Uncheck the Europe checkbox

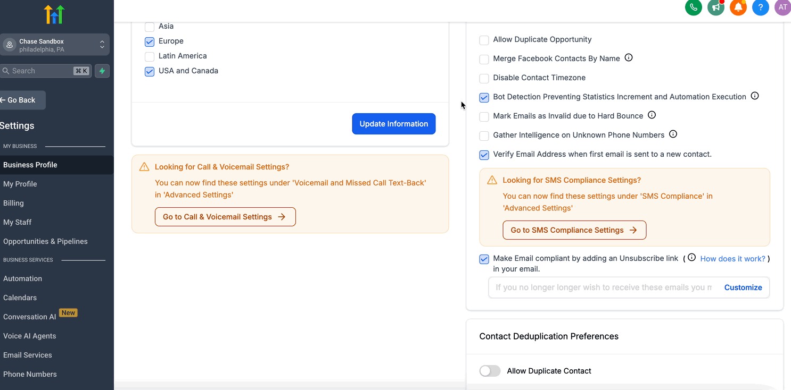pos(150,41)
